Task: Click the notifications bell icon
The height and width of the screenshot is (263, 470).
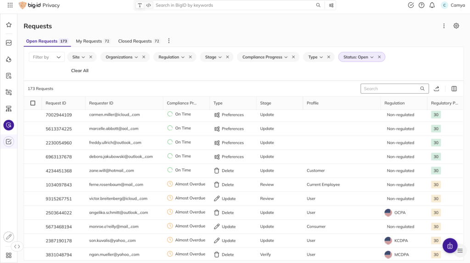Action: point(432,6)
